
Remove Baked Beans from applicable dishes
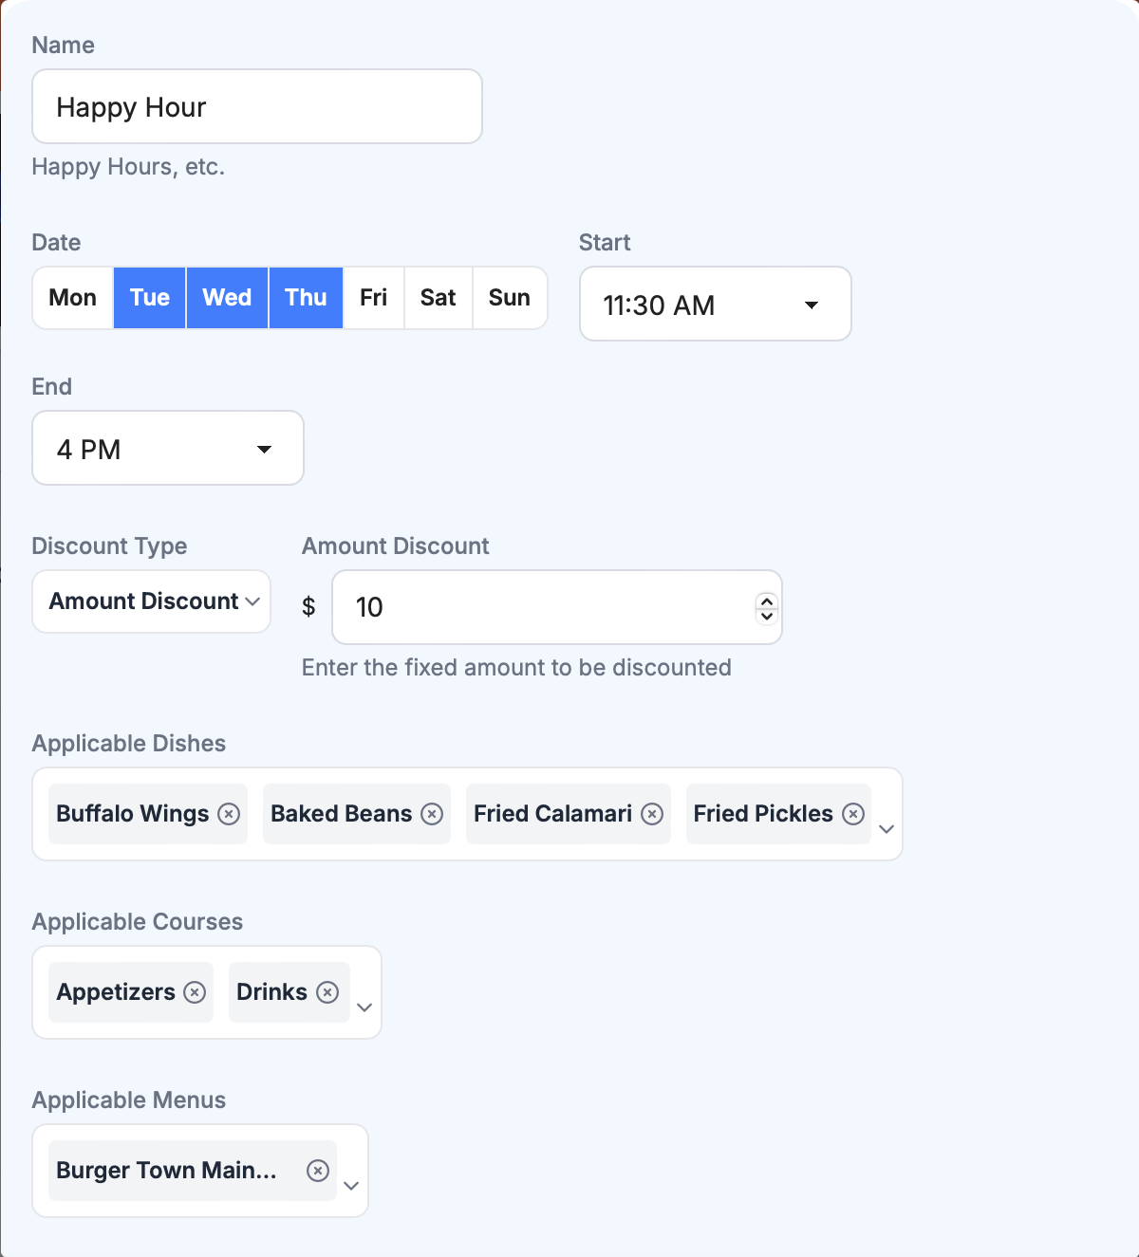(434, 814)
